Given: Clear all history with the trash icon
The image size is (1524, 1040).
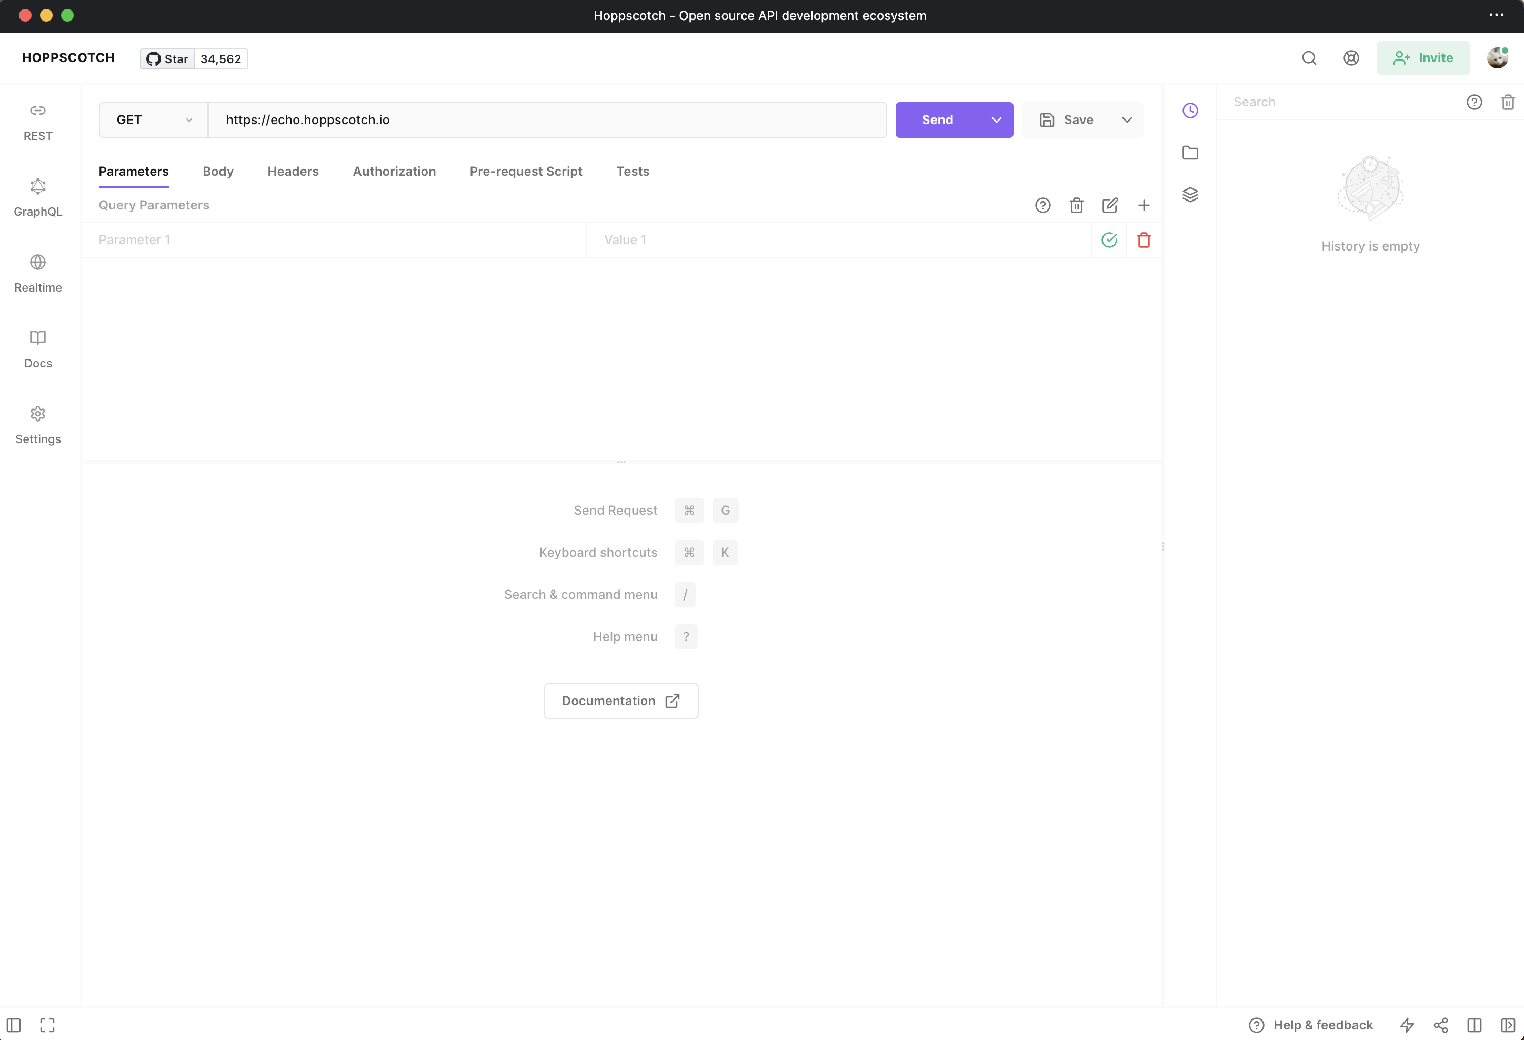Looking at the screenshot, I should click(1508, 102).
